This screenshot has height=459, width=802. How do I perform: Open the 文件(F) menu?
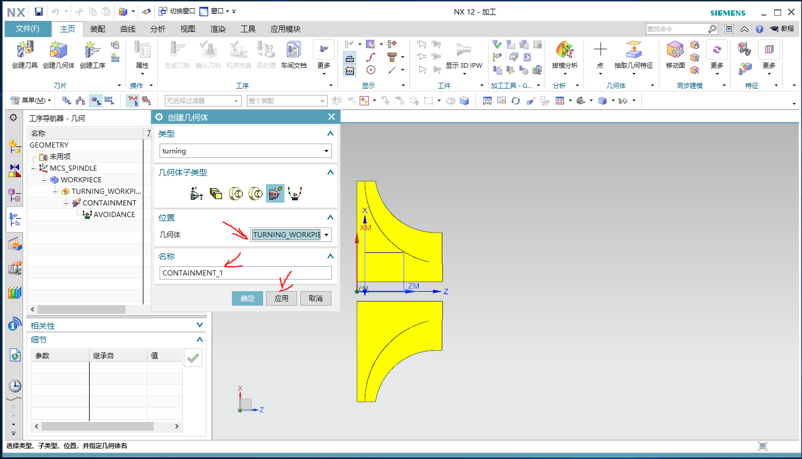pyautogui.click(x=27, y=29)
